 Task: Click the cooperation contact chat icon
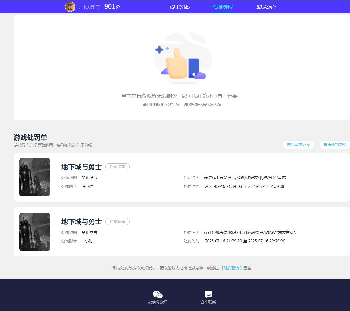208,294
